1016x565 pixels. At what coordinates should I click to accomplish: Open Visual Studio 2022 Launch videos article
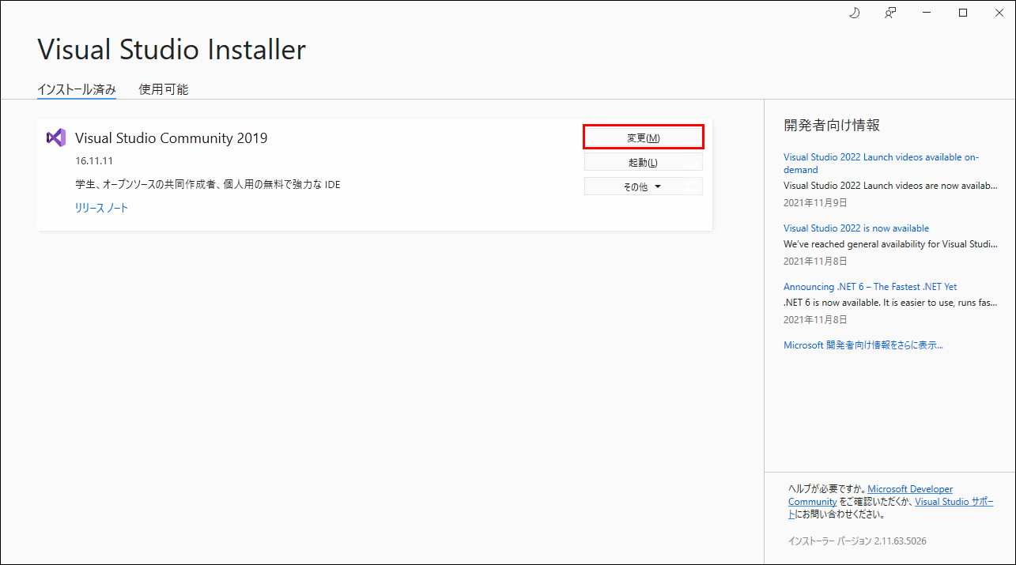[x=881, y=164]
